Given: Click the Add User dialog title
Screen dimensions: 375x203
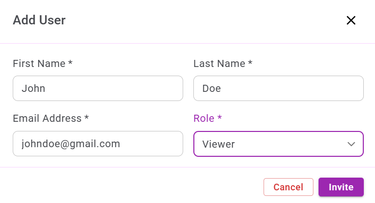Looking at the screenshot, I should pyautogui.click(x=39, y=20).
